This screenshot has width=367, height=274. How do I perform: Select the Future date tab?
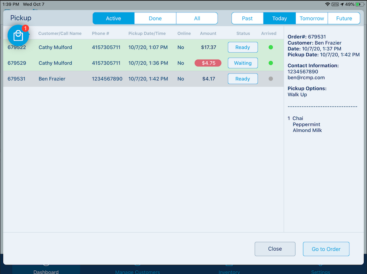pos(344,18)
